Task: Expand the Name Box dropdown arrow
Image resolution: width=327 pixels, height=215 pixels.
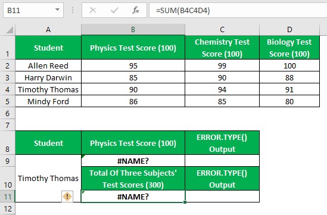Action: [57, 10]
